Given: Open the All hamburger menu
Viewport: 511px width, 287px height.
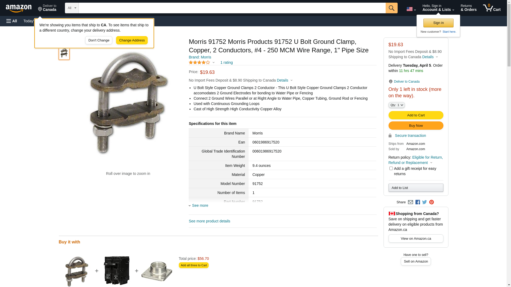Looking at the screenshot, I should pos(12,21).
